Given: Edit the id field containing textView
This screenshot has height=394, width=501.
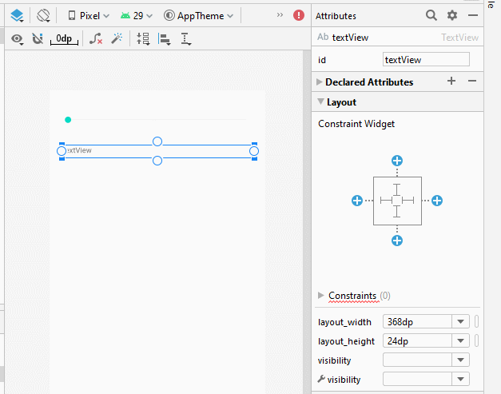Looking at the screenshot, I should tap(426, 59).
